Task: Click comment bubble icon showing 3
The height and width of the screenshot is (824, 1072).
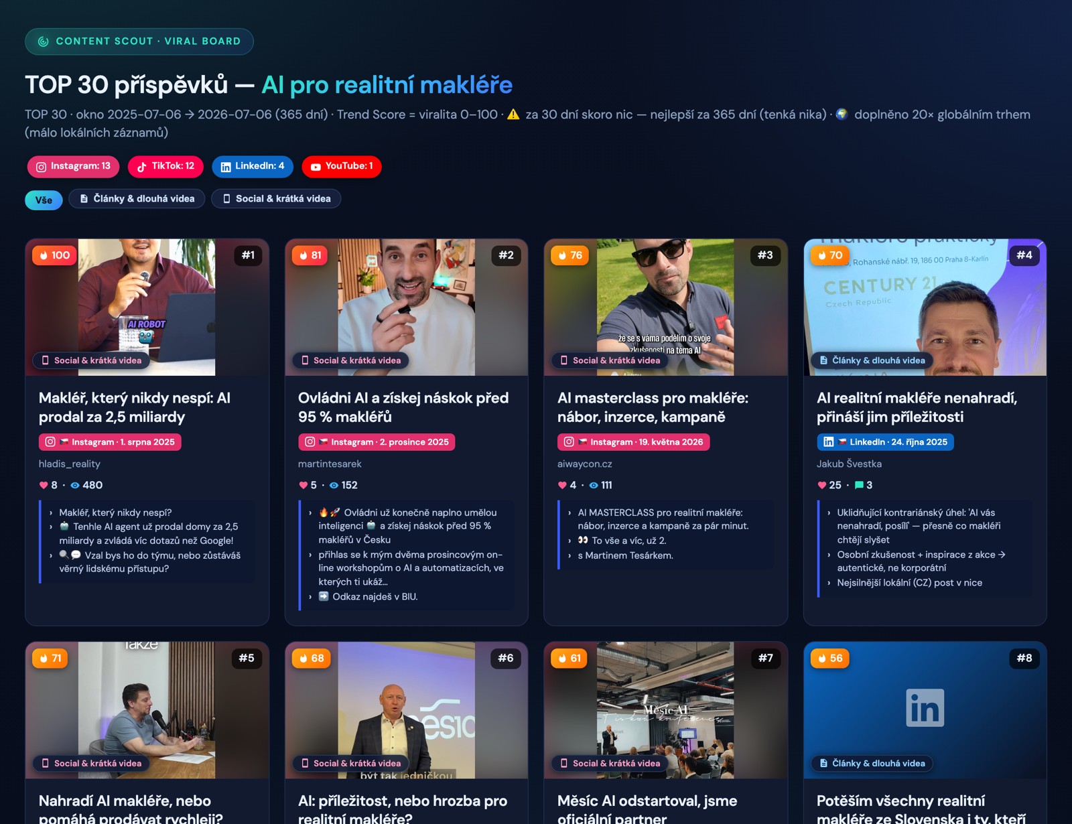Action: [x=859, y=486]
